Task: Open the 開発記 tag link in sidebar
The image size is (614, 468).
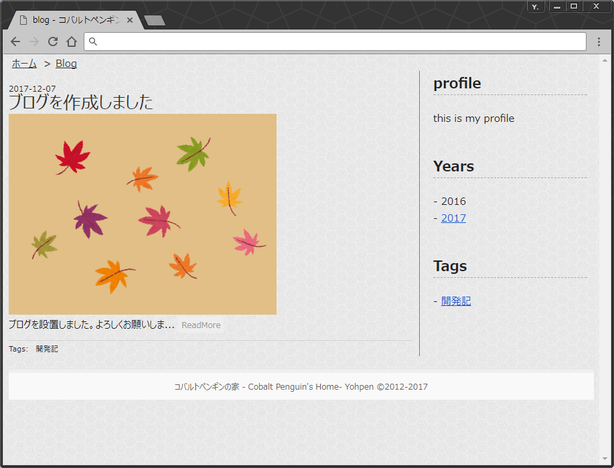Action: pos(456,301)
